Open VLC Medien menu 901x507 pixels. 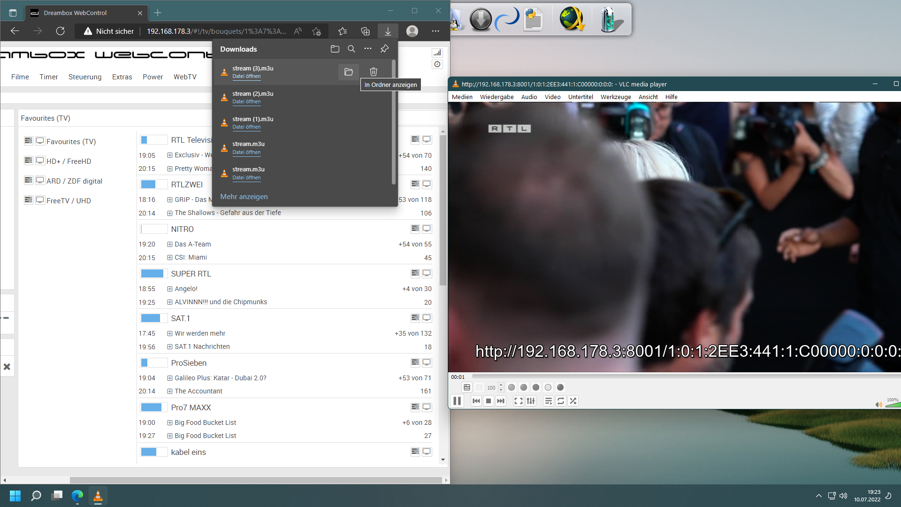[462, 97]
